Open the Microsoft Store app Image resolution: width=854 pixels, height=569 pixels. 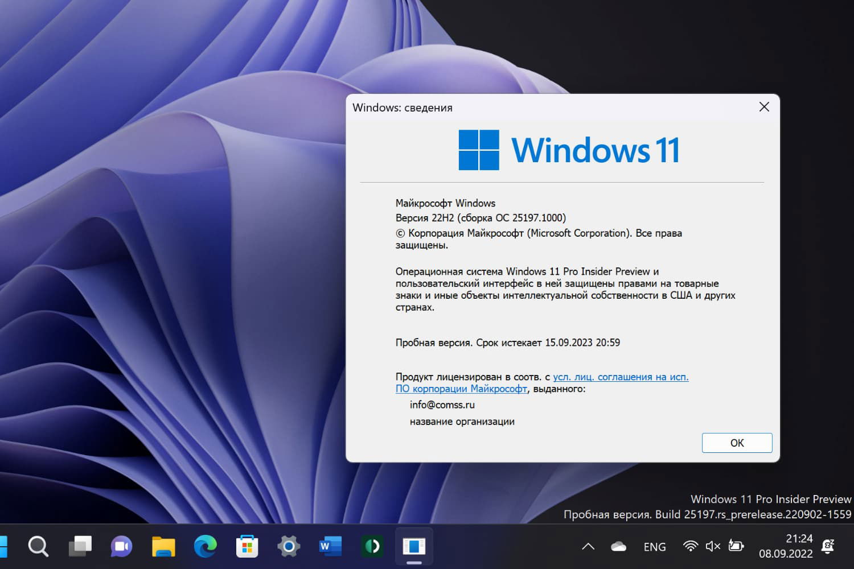click(x=247, y=546)
